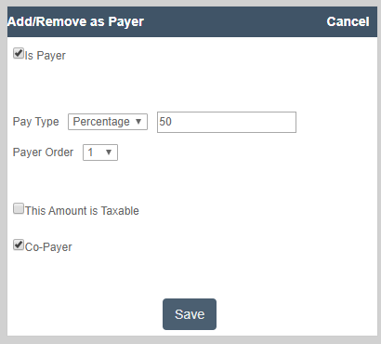Click the Pay Type label

(35, 122)
